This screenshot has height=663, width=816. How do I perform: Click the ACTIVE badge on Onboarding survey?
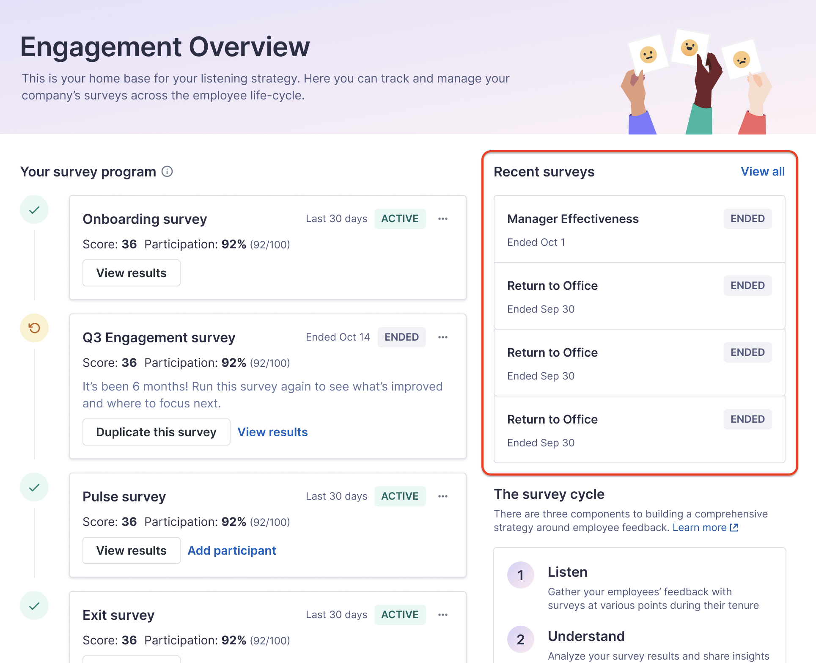tap(400, 219)
